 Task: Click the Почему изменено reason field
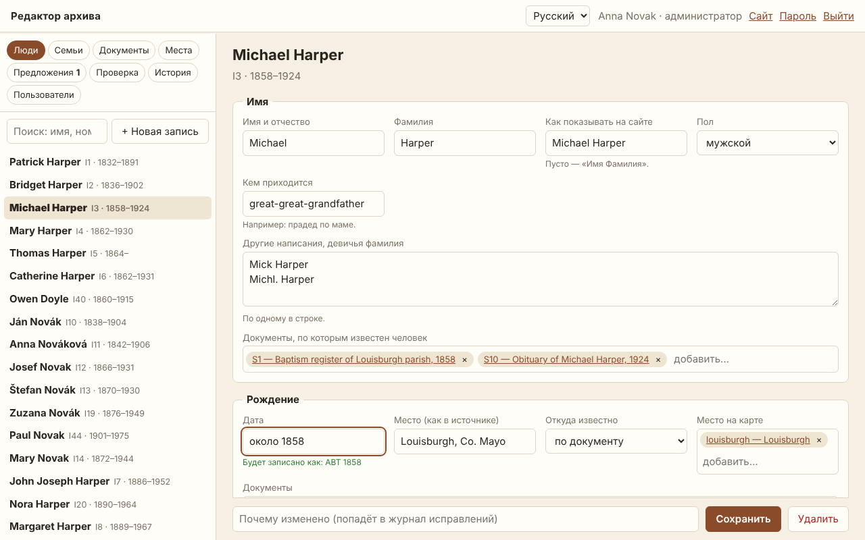(466, 519)
